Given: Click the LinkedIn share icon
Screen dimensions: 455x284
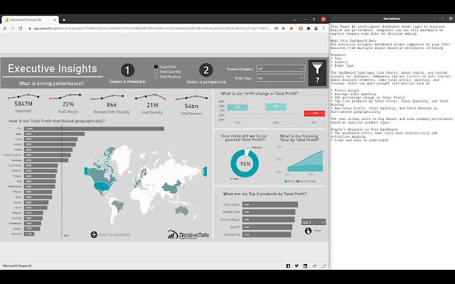Looking at the screenshot, I should coord(305,266).
